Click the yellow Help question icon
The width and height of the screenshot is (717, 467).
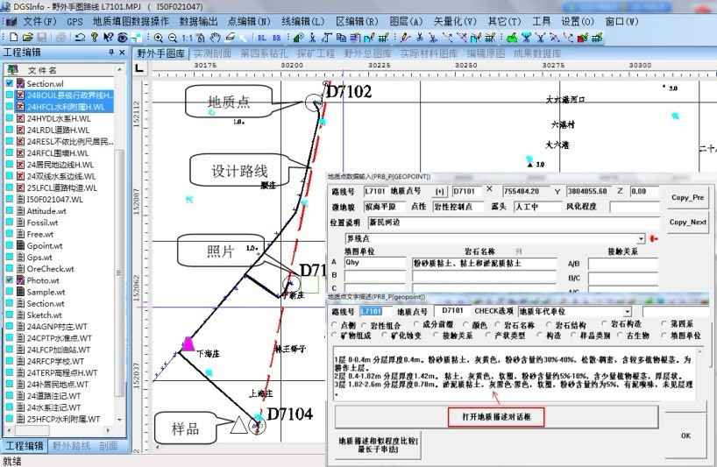tap(94, 38)
